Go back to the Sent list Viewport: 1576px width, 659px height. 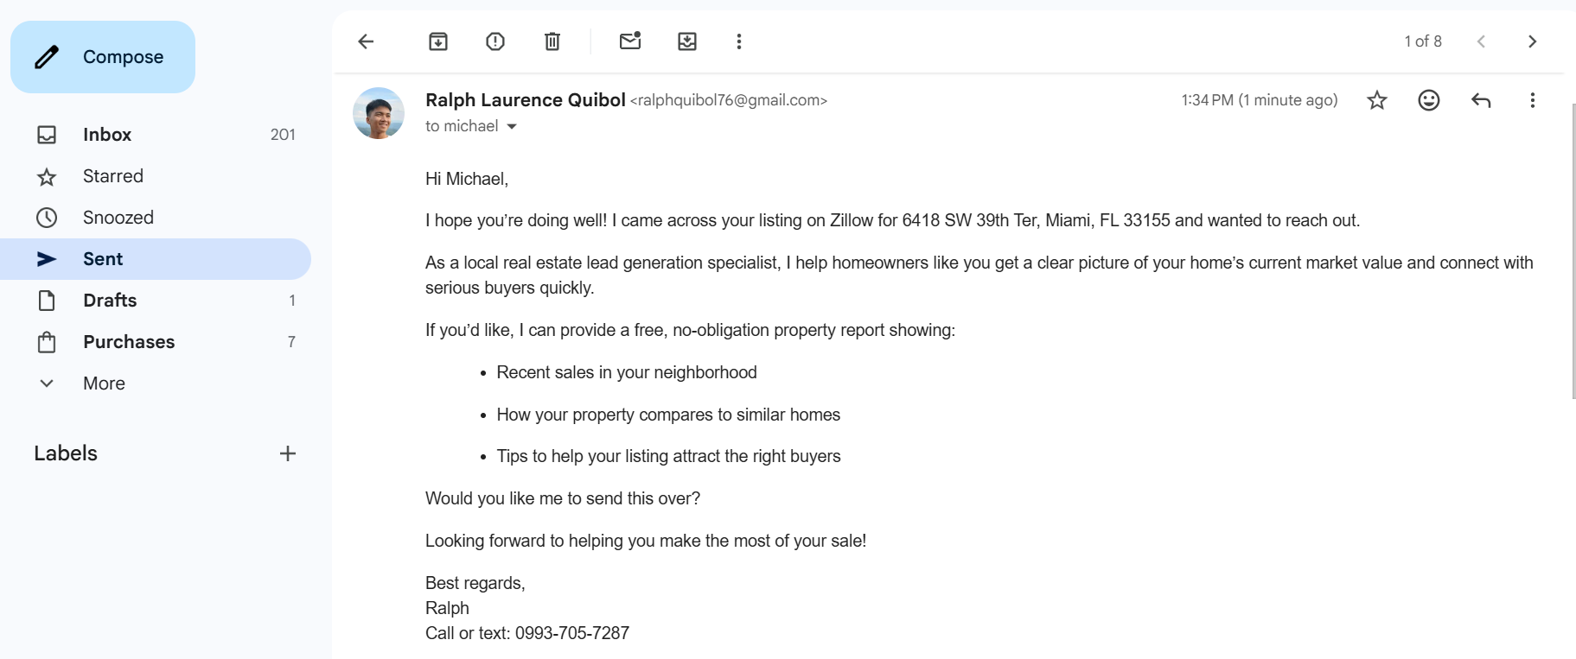[x=366, y=41]
